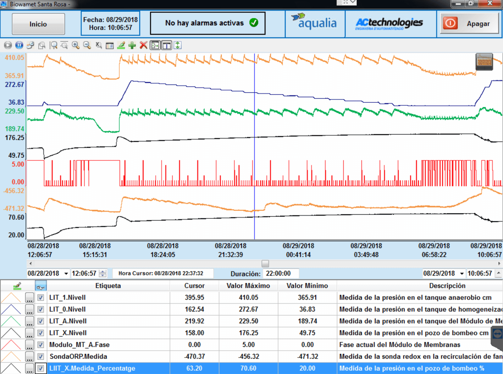
Task: Click the end time 10:06:57 field
Action: click(x=480, y=273)
